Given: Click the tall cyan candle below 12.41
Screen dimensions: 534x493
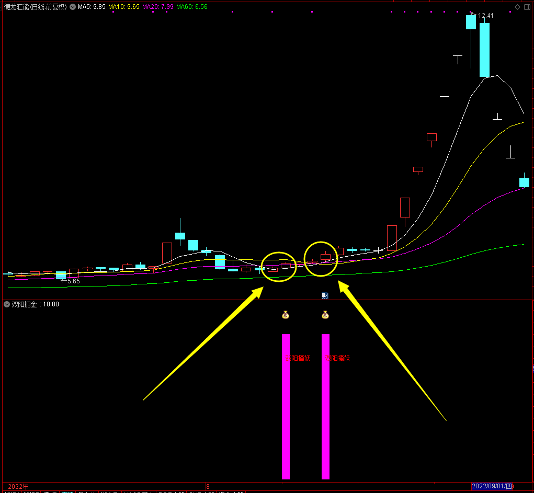Looking at the screenshot, I should [485, 50].
